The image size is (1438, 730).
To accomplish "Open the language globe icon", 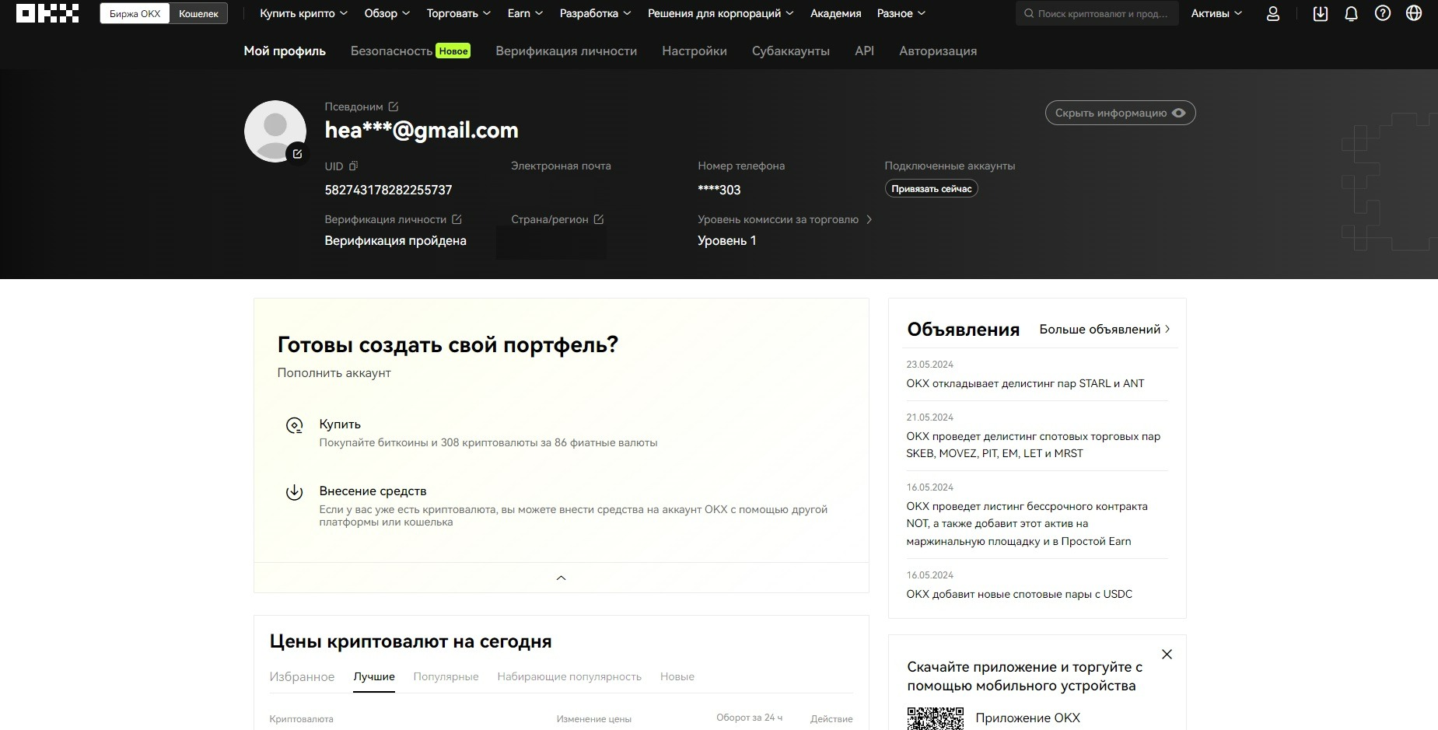I will click(x=1414, y=13).
